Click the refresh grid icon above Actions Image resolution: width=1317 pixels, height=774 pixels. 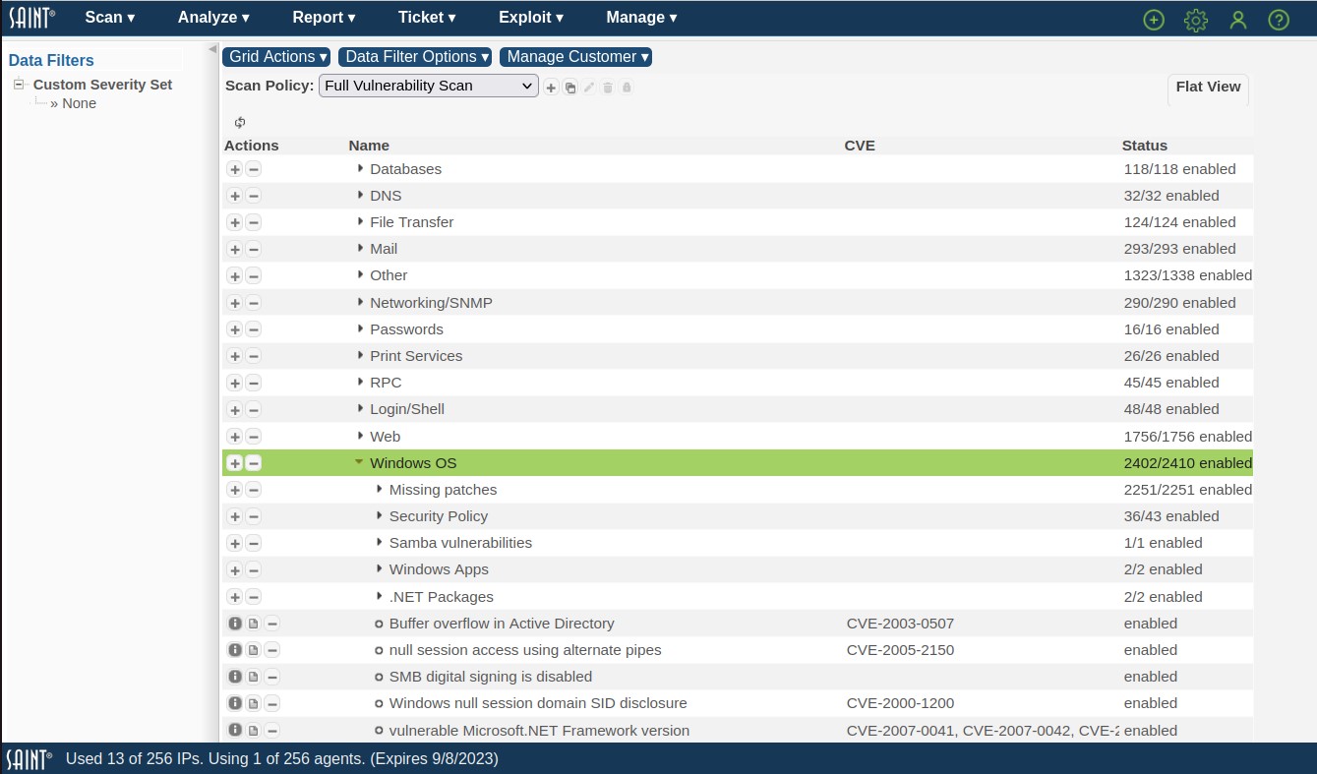(x=240, y=122)
